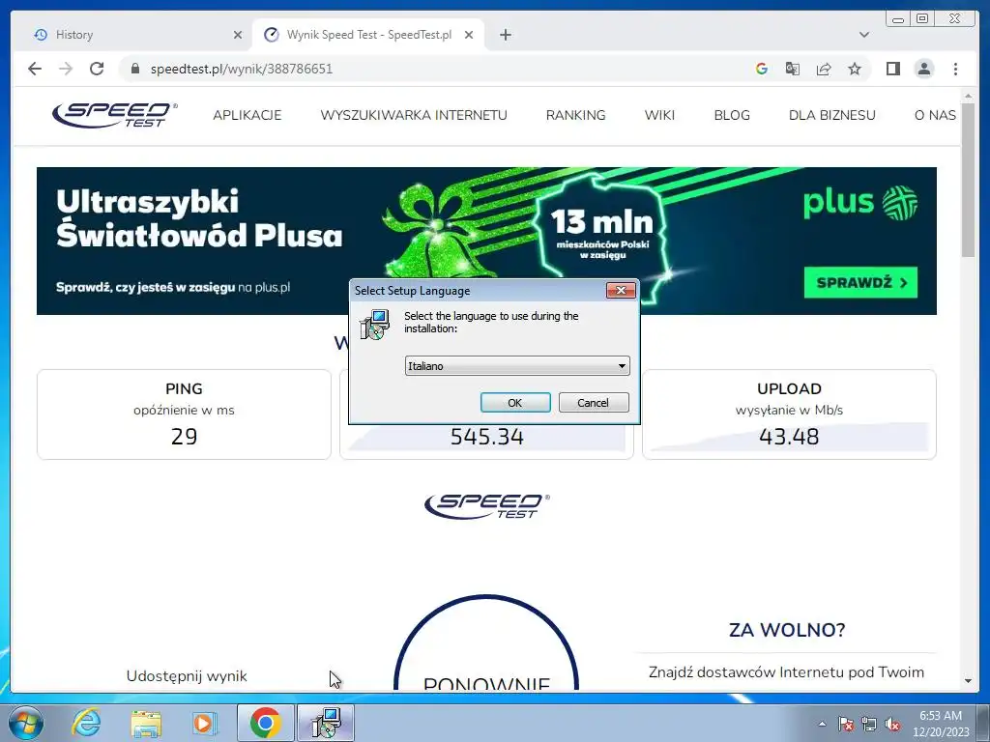Click the PING result value 29
This screenshot has width=990, height=742.
tap(184, 437)
